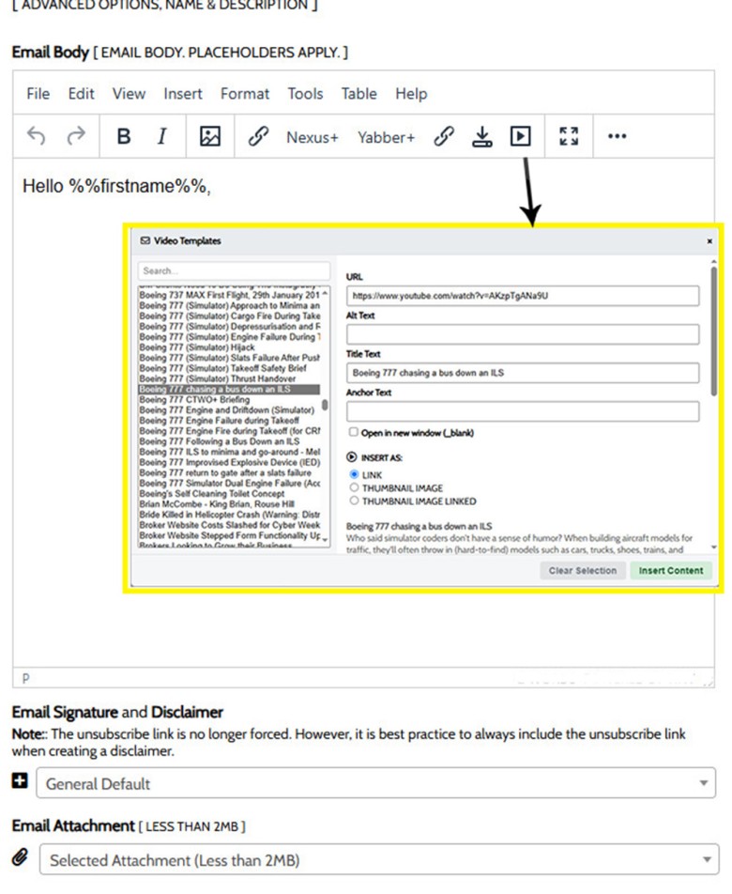Open the Format menu
Screen dimensions: 732x894
pyautogui.click(x=245, y=94)
